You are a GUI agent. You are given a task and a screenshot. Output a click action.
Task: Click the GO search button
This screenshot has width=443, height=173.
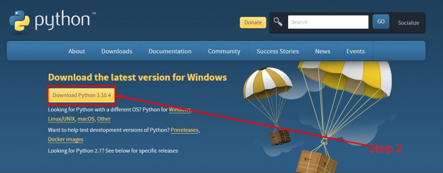coord(381,22)
